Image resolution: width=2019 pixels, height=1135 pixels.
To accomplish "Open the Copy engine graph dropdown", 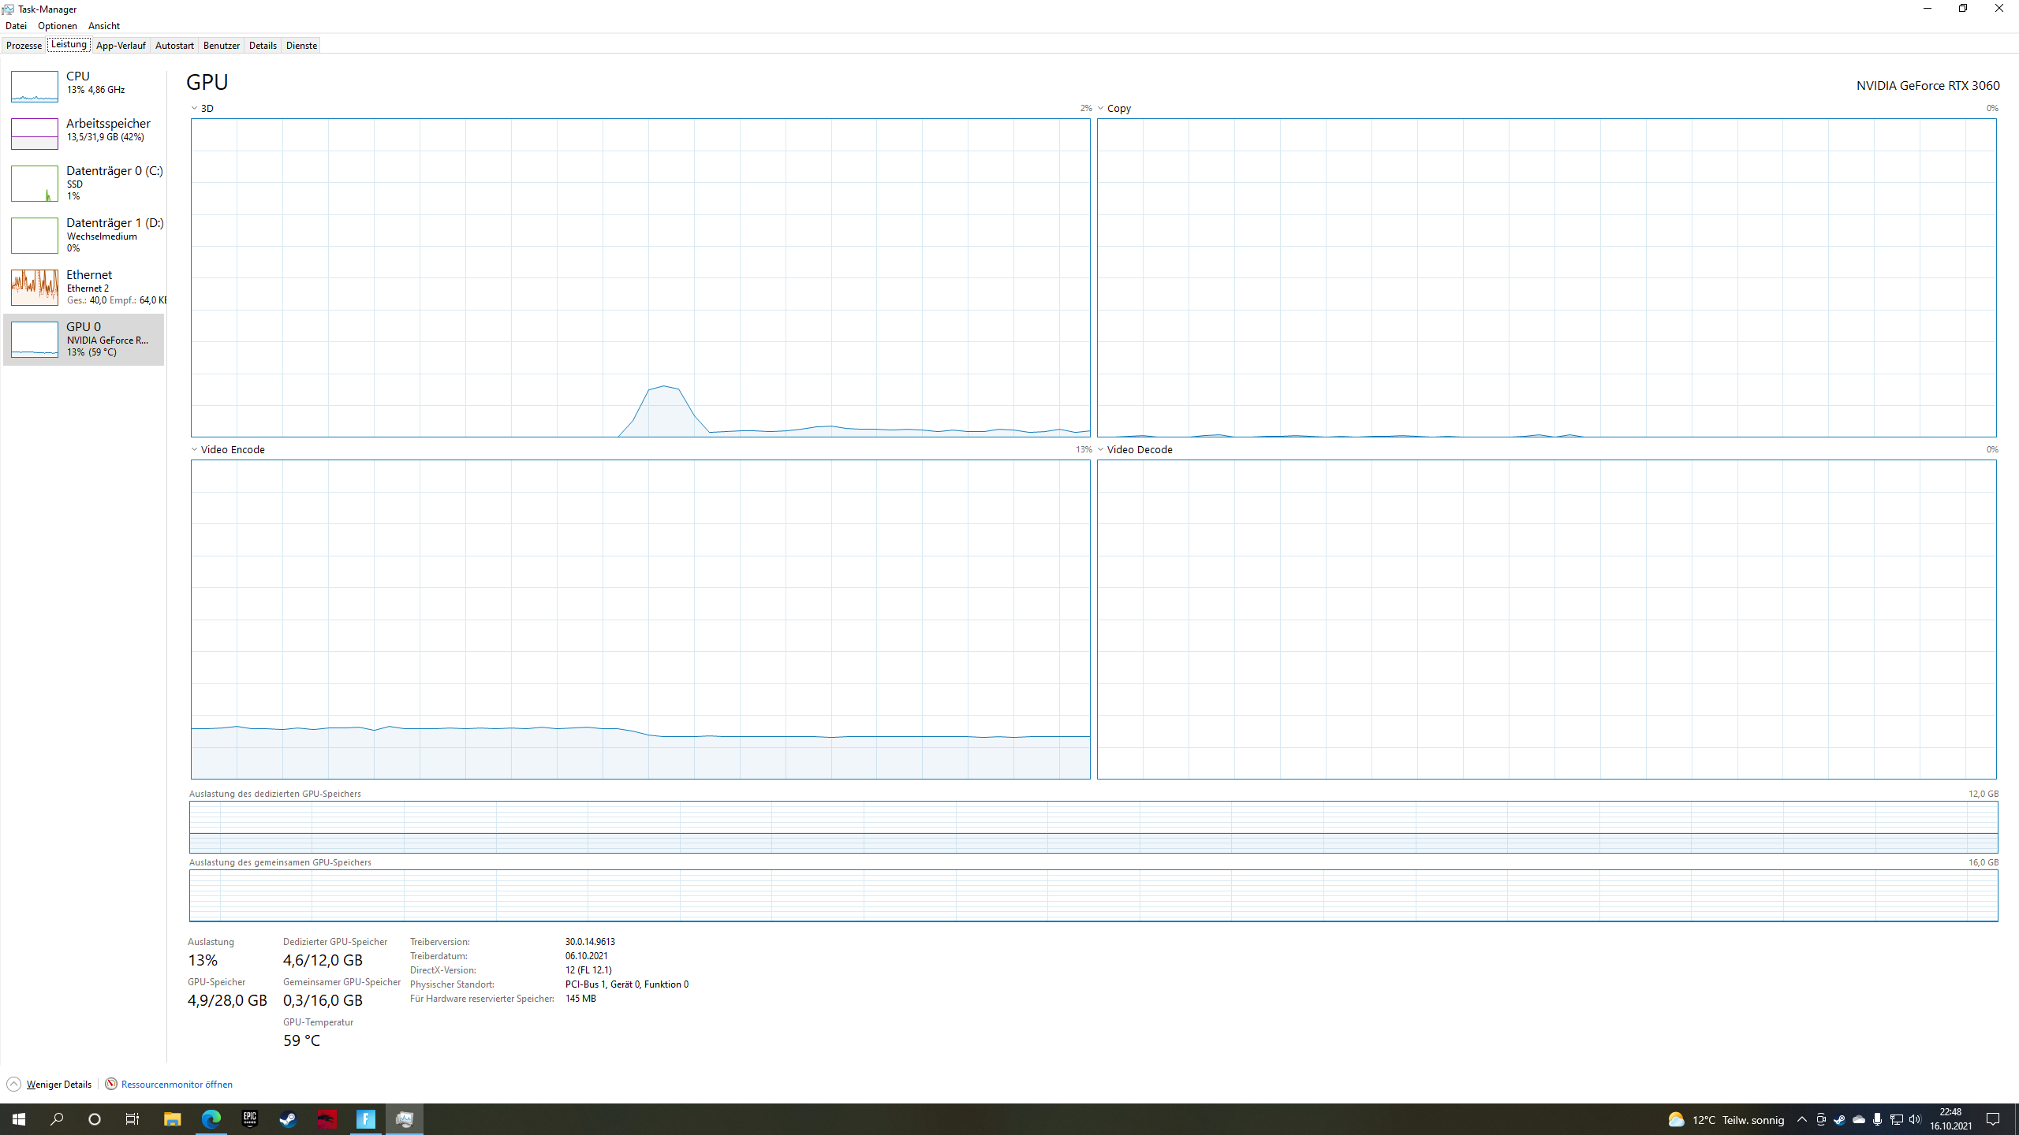I will click(x=1101, y=108).
